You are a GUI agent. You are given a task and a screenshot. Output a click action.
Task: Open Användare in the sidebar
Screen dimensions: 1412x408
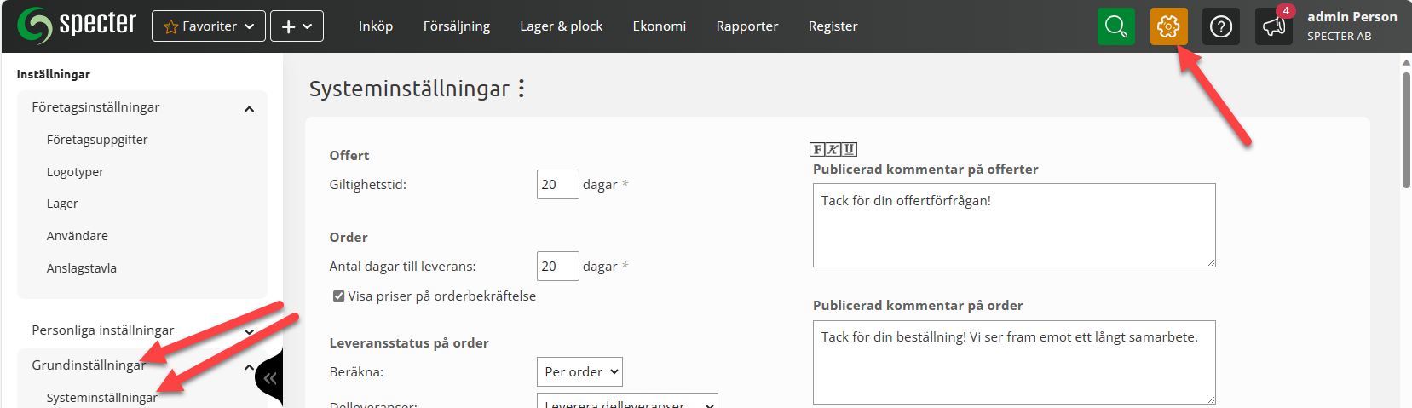point(78,236)
